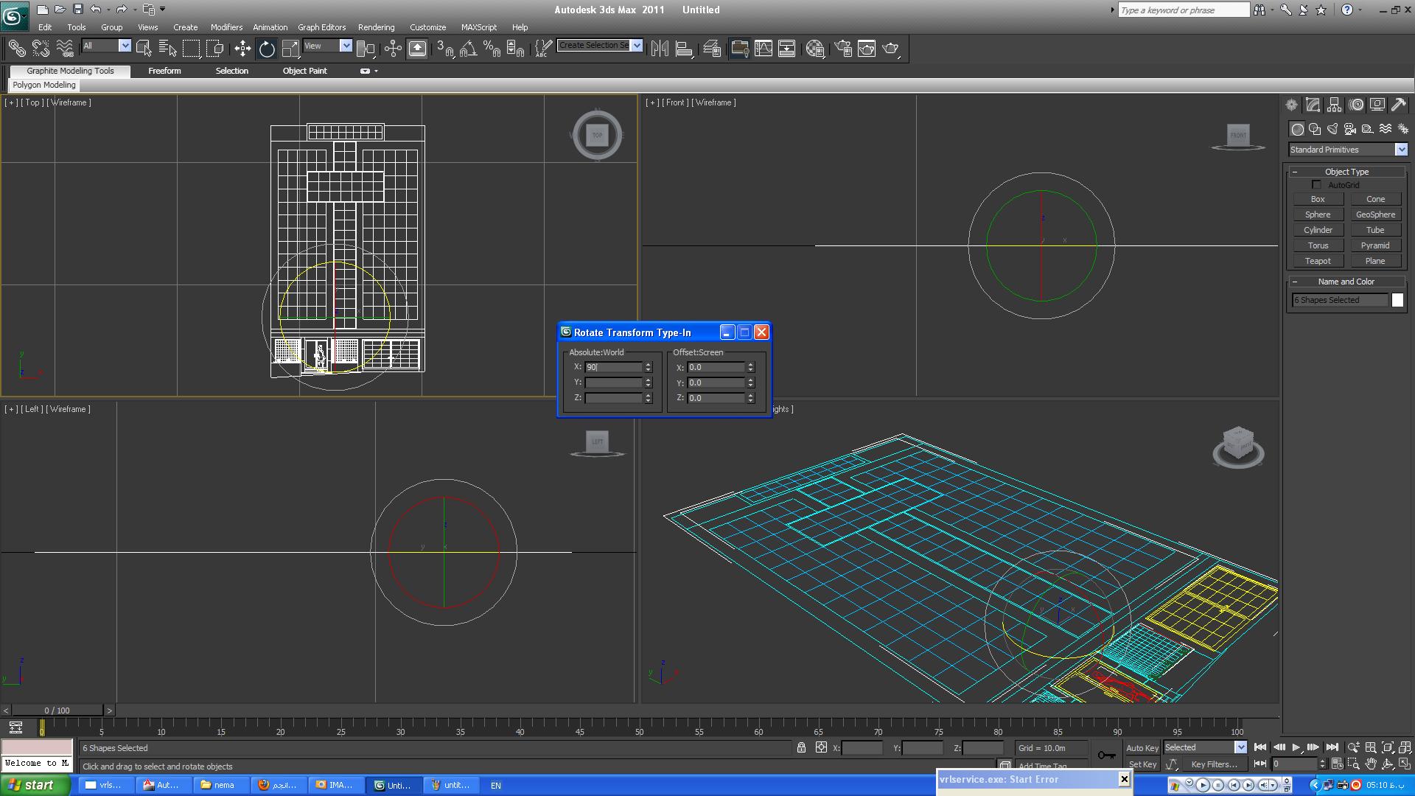Select the Select and Move tool
The width and height of the screenshot is (1415, 796).
point(242,49)
